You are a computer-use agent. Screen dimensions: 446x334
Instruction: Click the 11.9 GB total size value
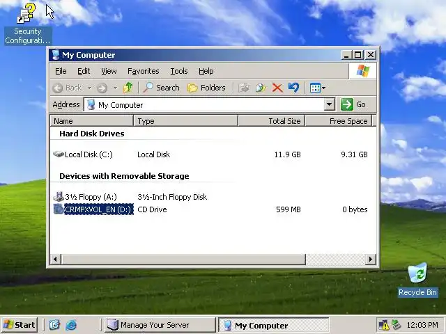(x=287, y=154)
